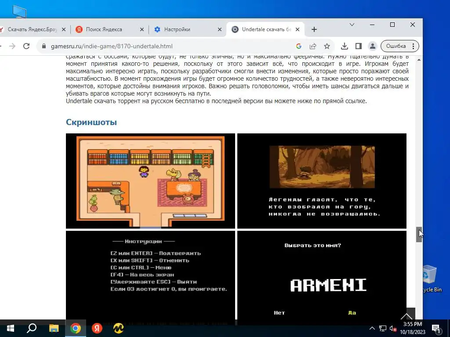Go forward with the forward arrow

pyautogui.click(x=12, y=46)
